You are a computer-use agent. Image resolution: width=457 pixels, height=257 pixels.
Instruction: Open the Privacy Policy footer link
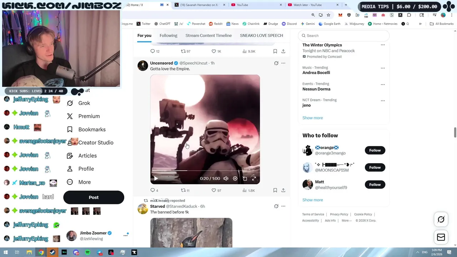pyautogui.click(x=339, y=215)
